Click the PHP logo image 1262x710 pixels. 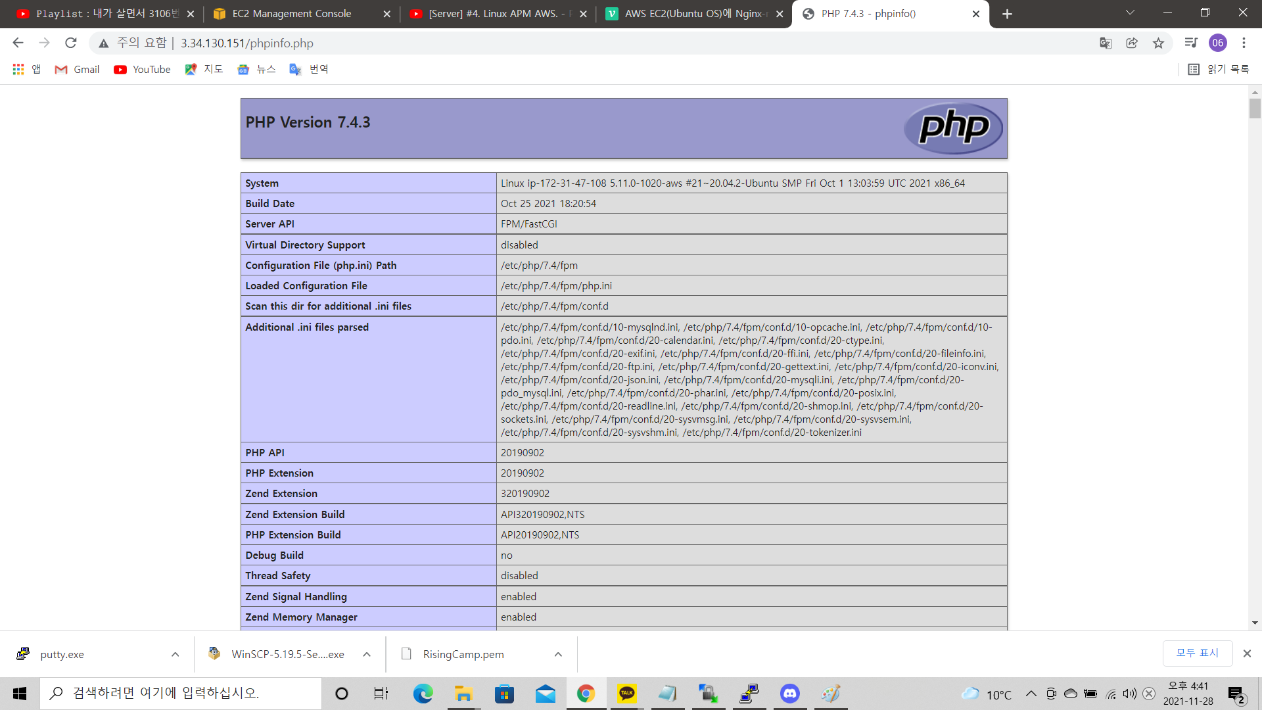pyautogui.click(x=953, y=128)
